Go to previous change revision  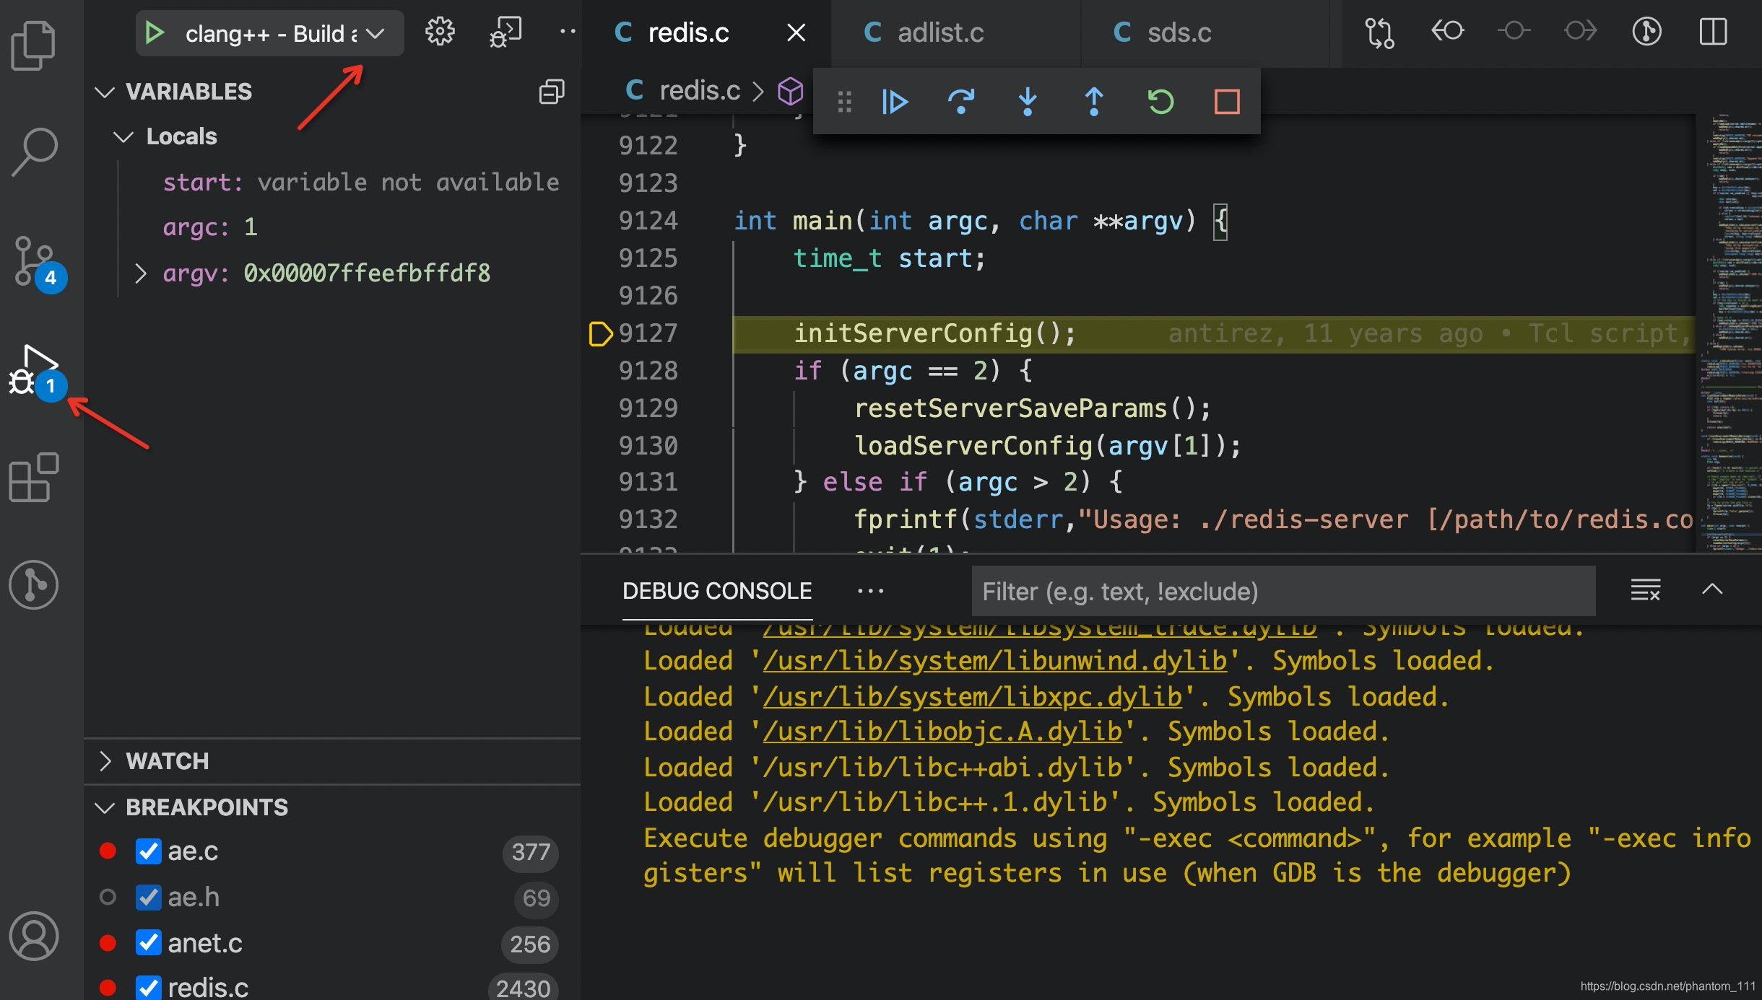click(x=1447, y=31)
